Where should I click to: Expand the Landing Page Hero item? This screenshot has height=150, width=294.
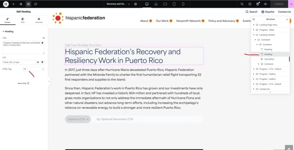pos(254,25)
